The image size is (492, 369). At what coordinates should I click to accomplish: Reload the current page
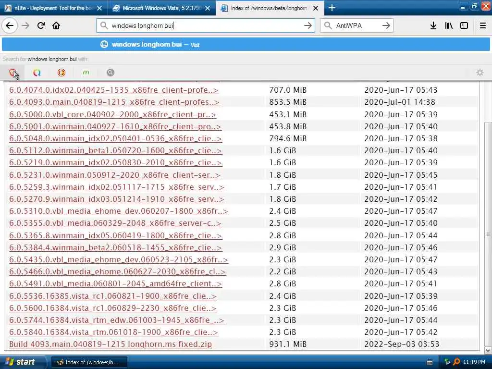[41, 25]
